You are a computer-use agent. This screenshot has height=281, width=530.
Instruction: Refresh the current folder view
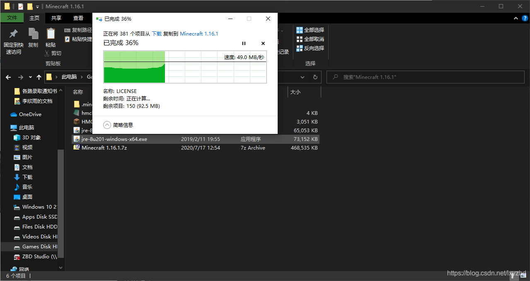pyautogui.click(x=315, y=77)
